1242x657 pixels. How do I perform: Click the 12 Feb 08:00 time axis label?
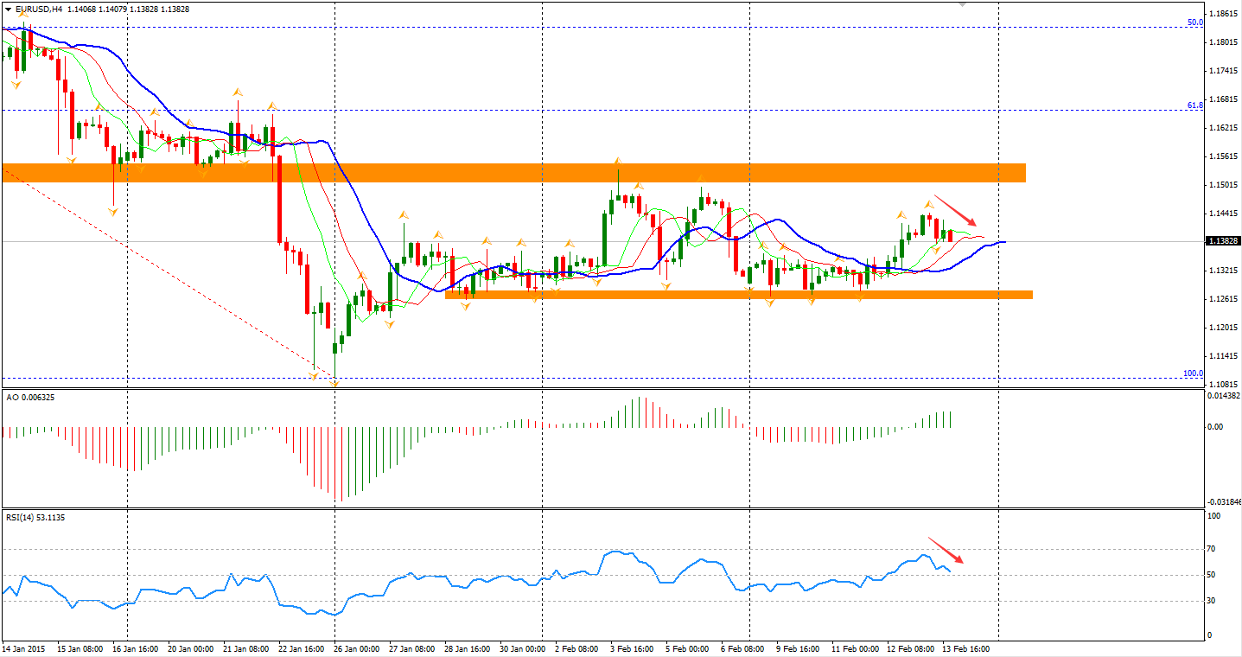913,647
